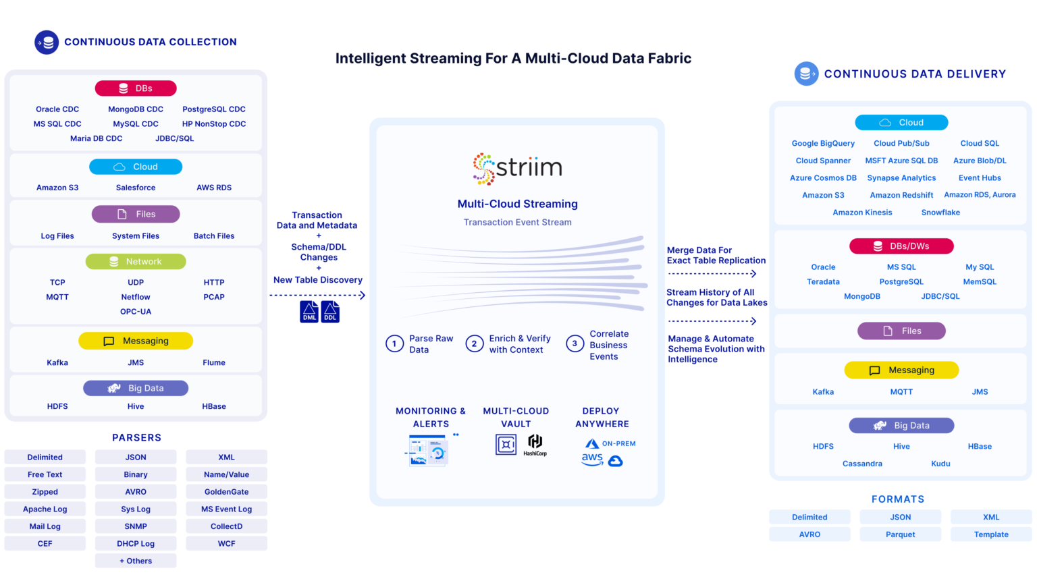Select the delivery Messaging pill
The width and height of the screenshot is (1037, 583).
coord(901,370)
